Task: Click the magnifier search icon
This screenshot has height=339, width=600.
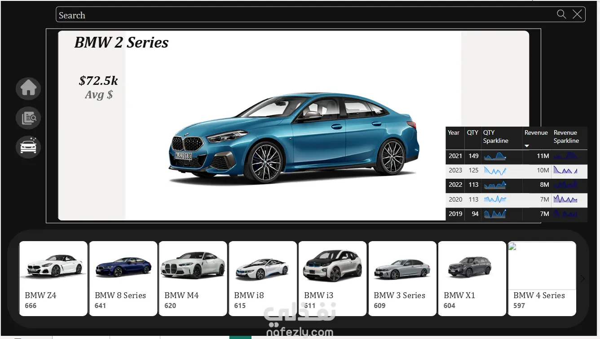Action: coord(561,14)
